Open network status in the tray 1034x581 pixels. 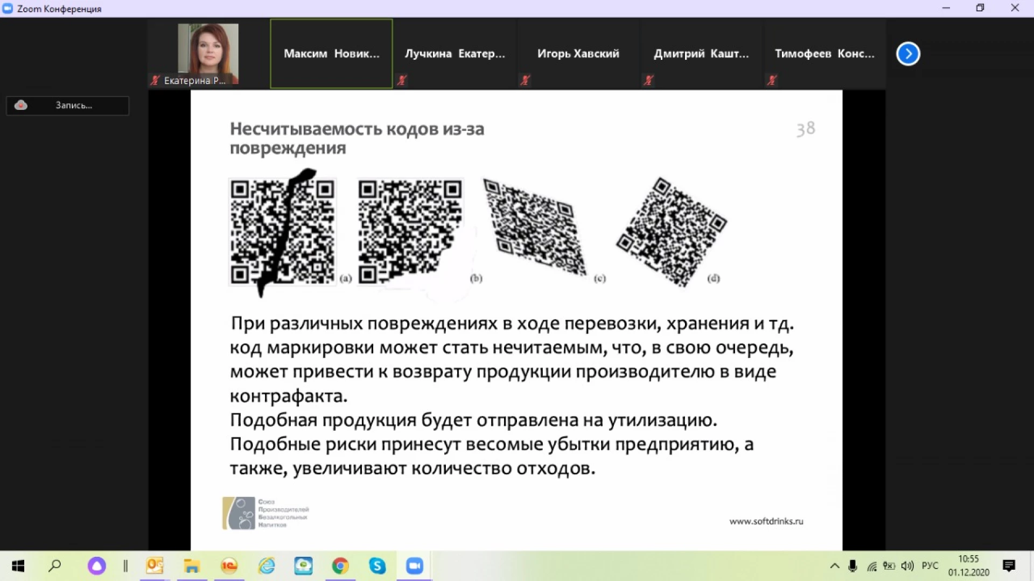871,566
